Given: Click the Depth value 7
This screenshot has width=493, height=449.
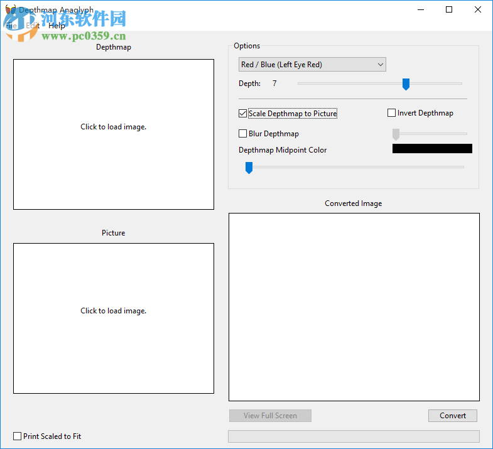Looking at the screenshot, I should click(274, 84).
